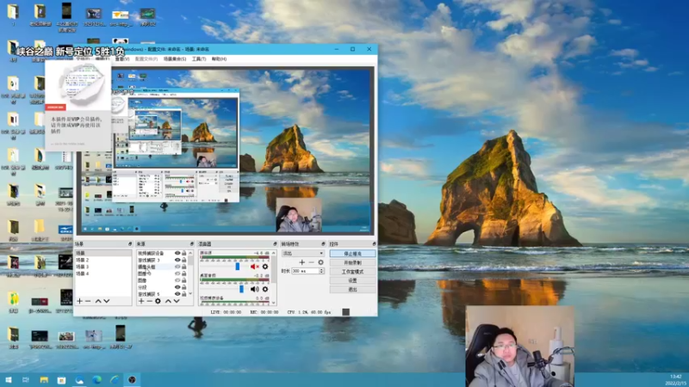Move the selected scene up in the Scenes list
This screenshot has height=387, width=689.
pyautogui.click(x=98, y=301)
